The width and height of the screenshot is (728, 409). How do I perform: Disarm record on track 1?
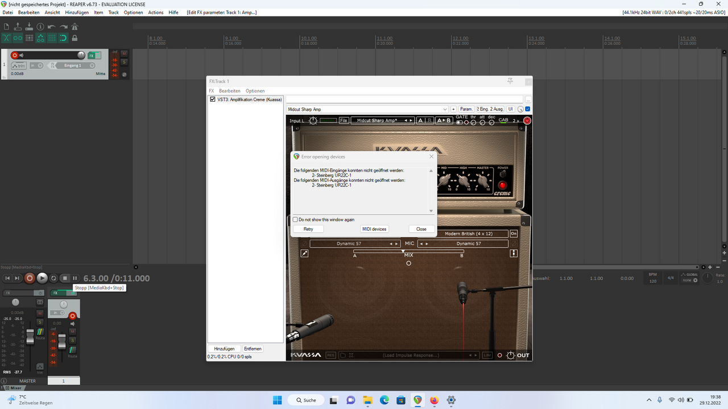tap(15, 55)
